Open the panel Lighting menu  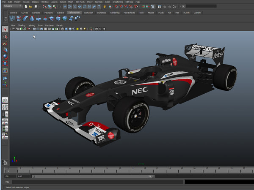[31, 25]
